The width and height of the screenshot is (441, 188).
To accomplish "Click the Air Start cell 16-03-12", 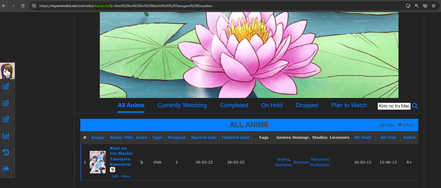I will (x=362, y=162).
